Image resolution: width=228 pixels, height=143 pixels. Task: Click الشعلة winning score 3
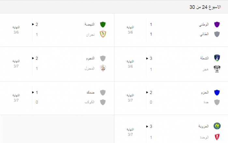tap(151, 58)
